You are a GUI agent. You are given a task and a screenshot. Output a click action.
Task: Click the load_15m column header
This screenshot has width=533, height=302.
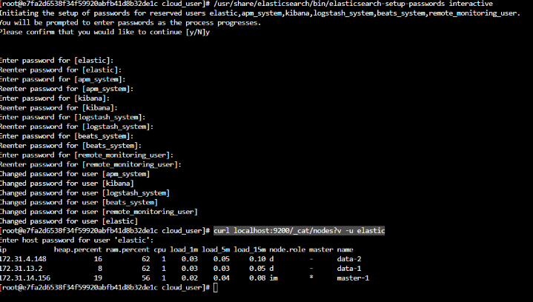click(x=250, y=249)
